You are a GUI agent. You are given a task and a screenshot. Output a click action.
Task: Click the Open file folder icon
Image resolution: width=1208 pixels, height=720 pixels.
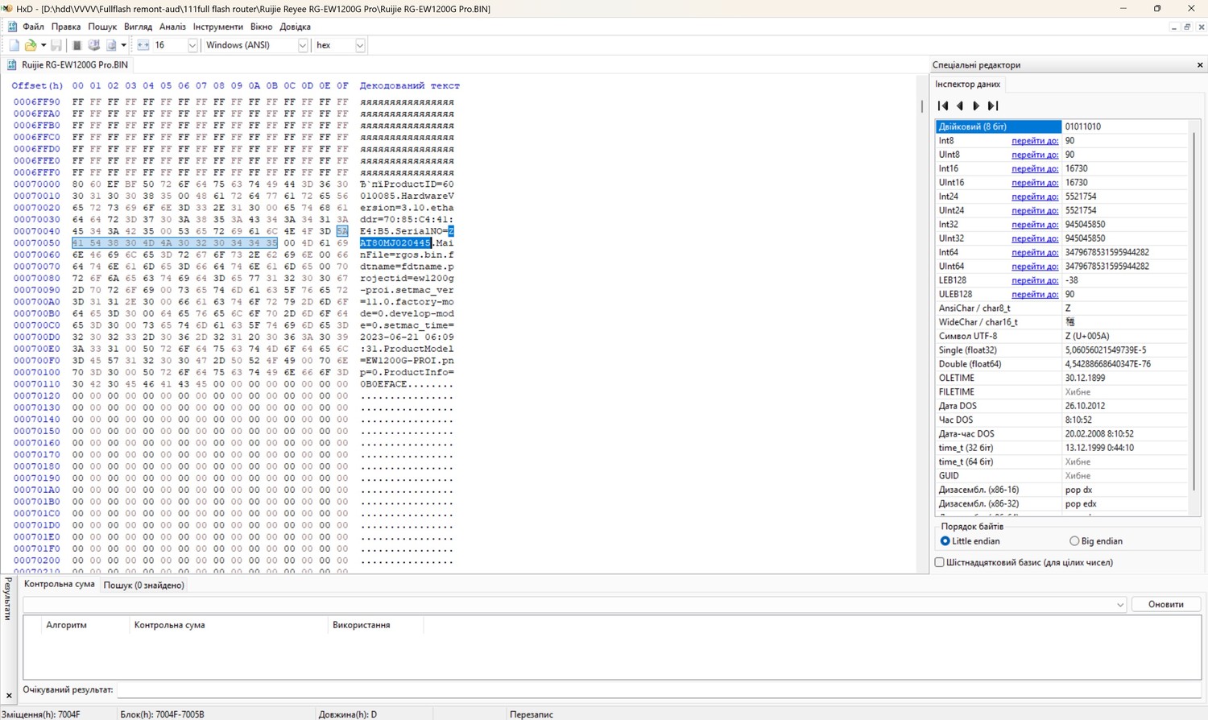31,45
